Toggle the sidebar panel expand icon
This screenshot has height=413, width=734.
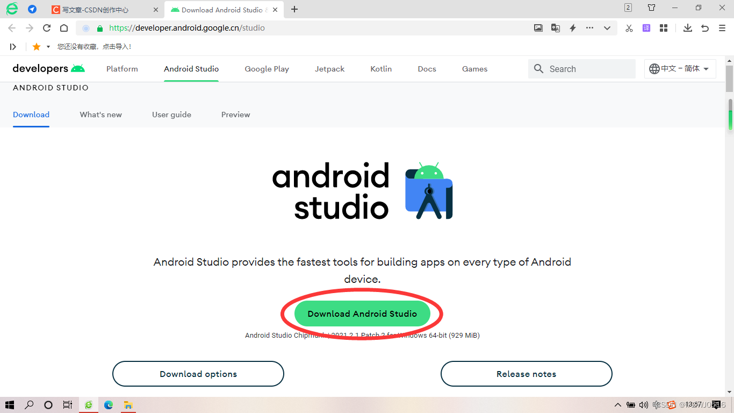pos(13,47)
